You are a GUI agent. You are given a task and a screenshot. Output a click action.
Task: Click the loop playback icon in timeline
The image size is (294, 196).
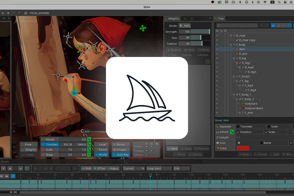coord(13,176)
